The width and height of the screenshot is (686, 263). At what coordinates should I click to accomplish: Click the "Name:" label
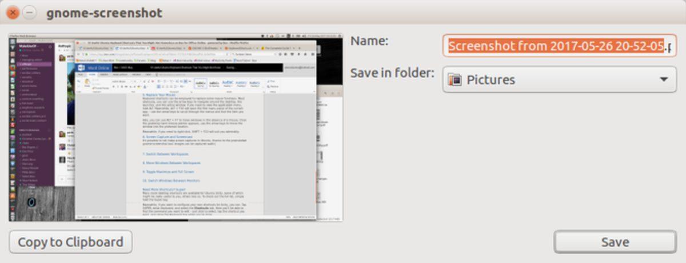click(x=369, y=41)
